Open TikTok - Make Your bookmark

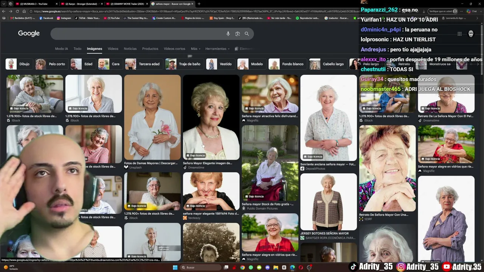pos(87,18)
